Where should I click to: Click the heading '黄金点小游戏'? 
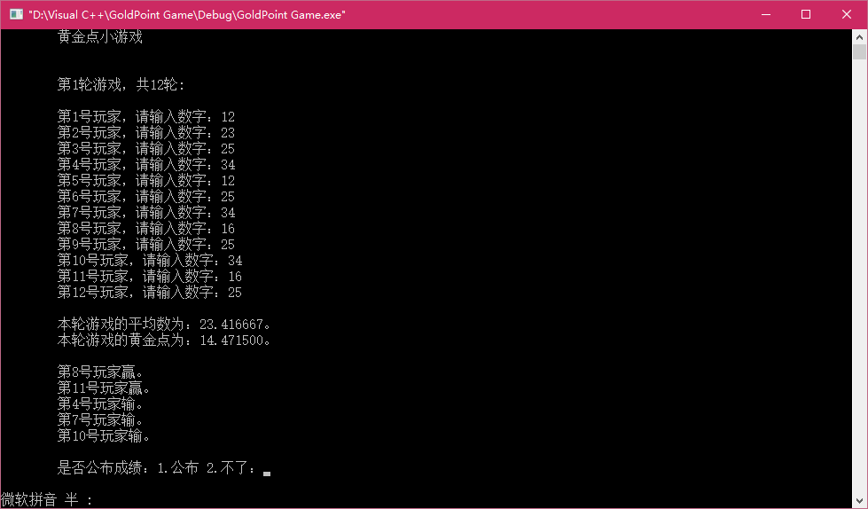[x=100, y=37]
